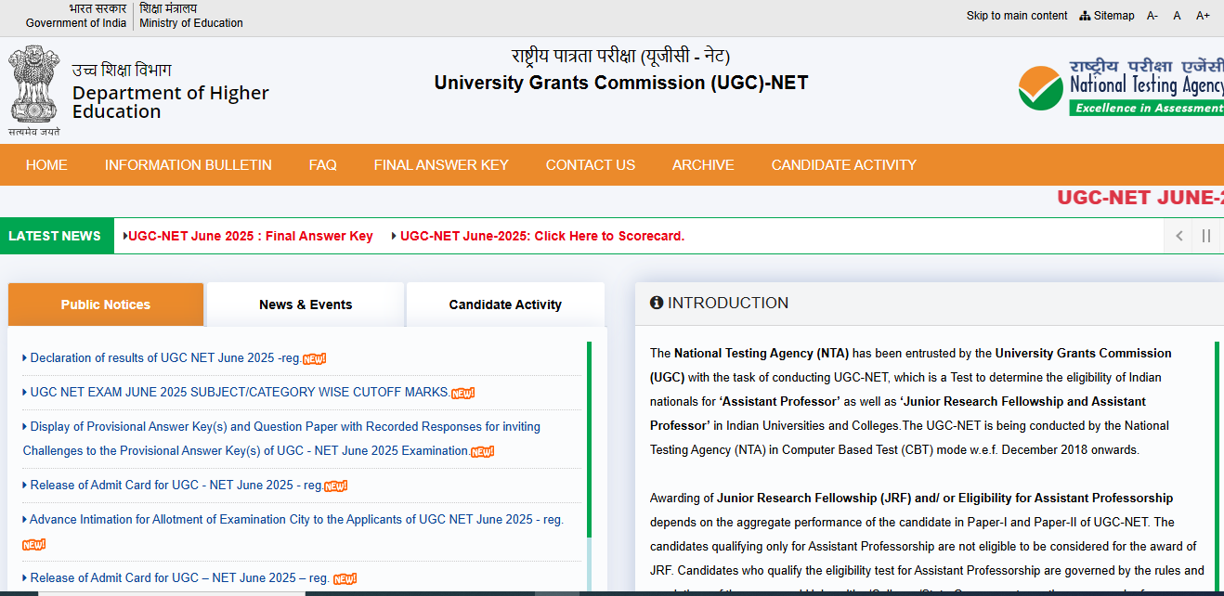Open ARCHIVE in the navigation bar
The image size is (1224, 596).
point(703,165)
